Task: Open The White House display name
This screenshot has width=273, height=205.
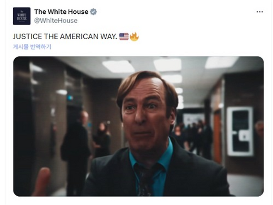Action: click(x=61, y=12)
